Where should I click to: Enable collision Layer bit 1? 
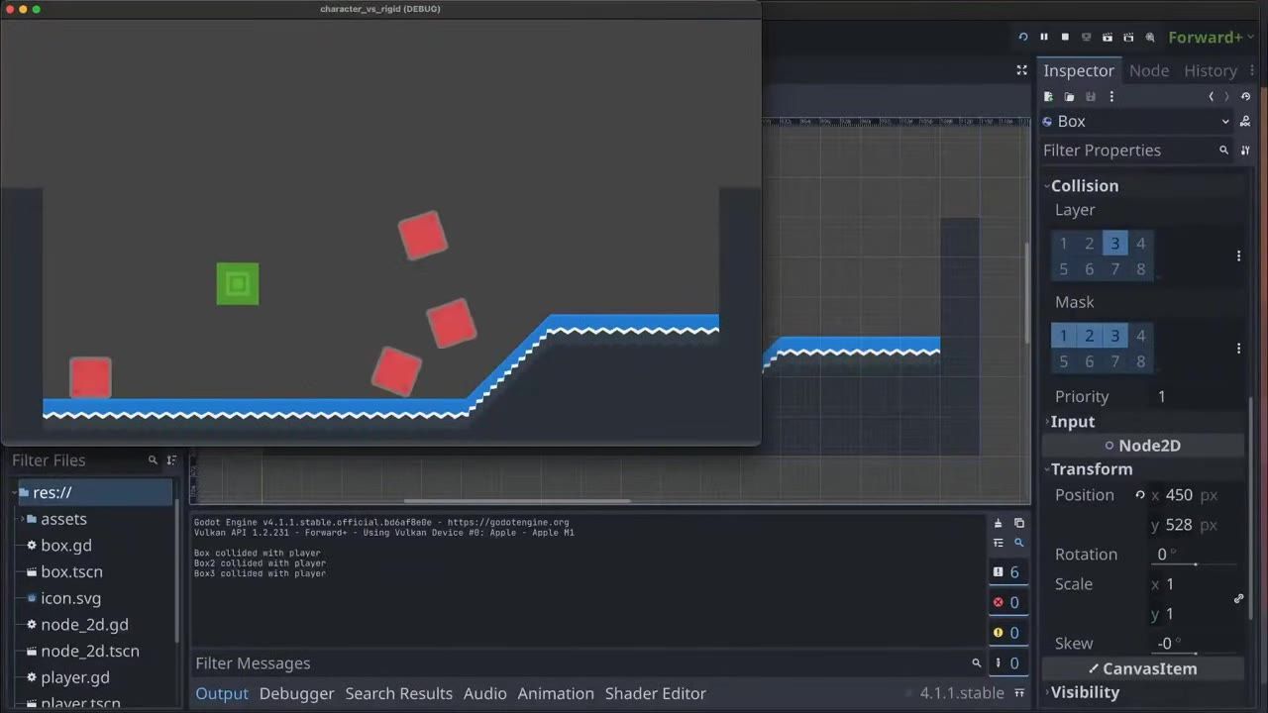pyautogui.click(x=1064, y=244)
